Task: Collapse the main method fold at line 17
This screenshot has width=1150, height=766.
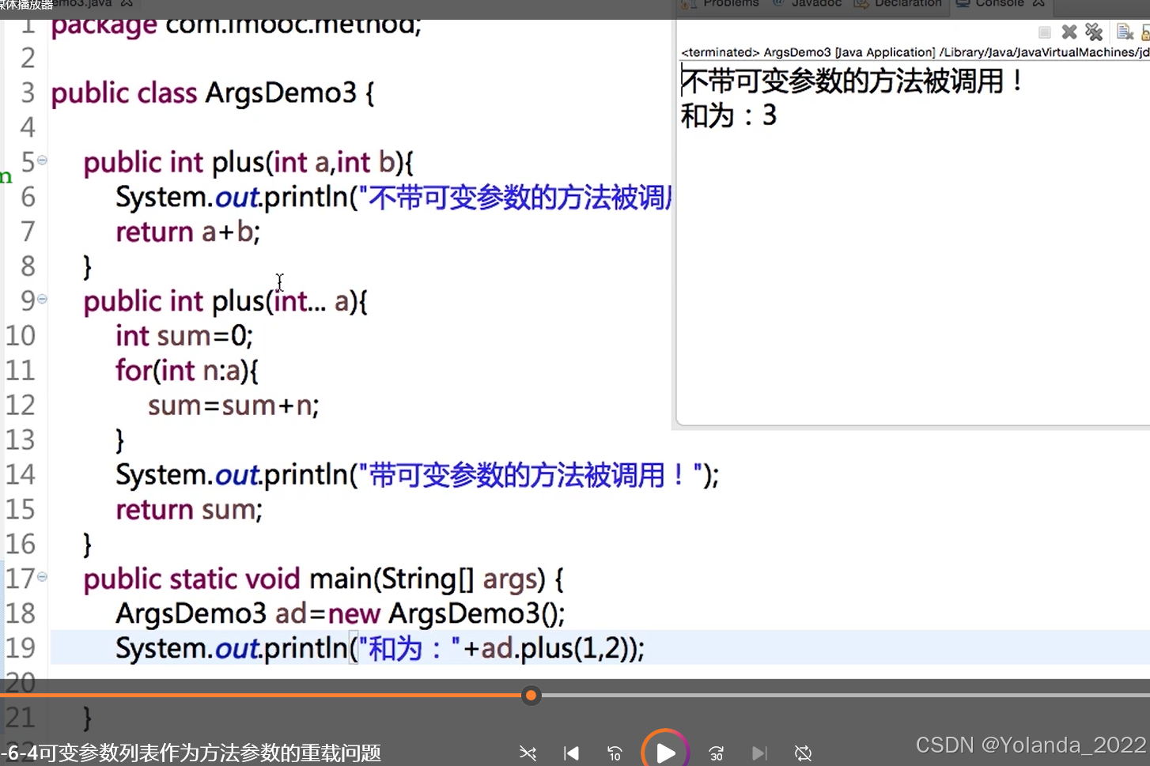Action: 42,577
